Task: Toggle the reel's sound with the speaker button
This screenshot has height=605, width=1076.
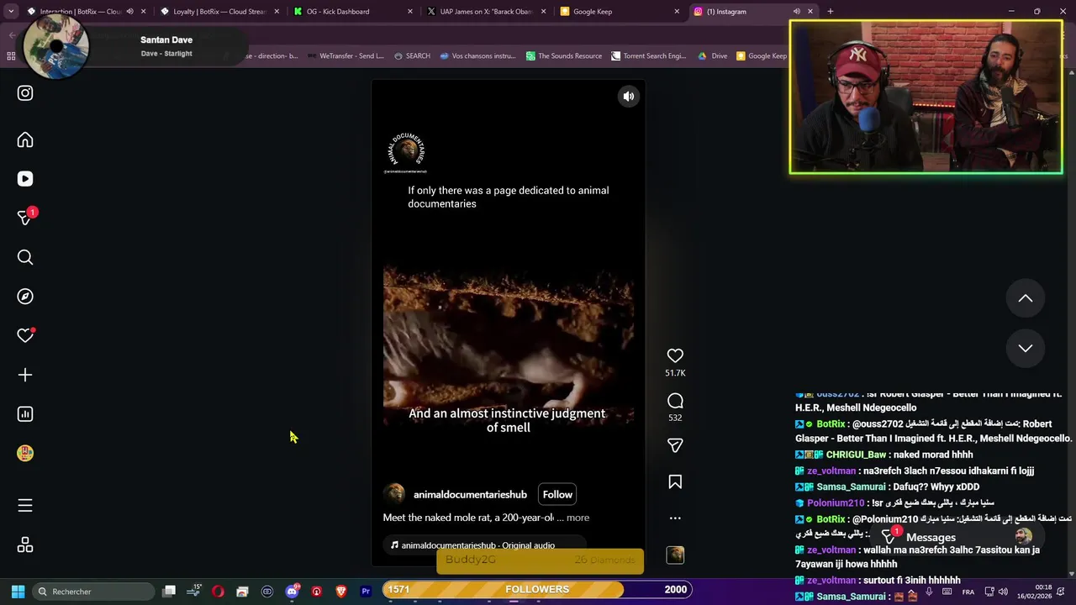Action: click(628, 97)
